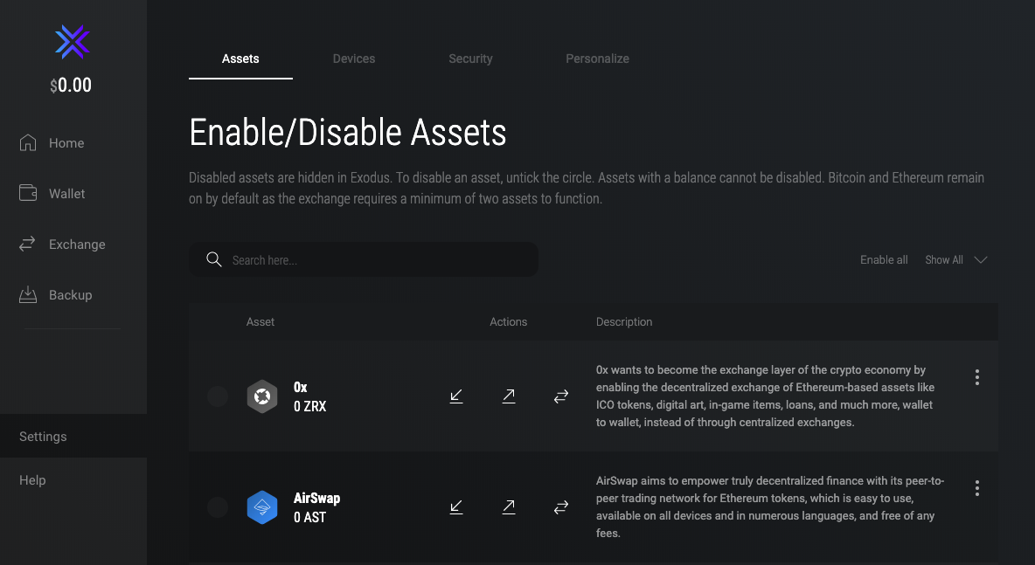Switch to the Security tab
The height and width of the screenshot is (565, 1035).
pos(470,59)
